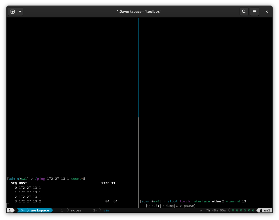Open the terminal search with magnifier icon
Viewport: 279px width, 220px height.
244,12
